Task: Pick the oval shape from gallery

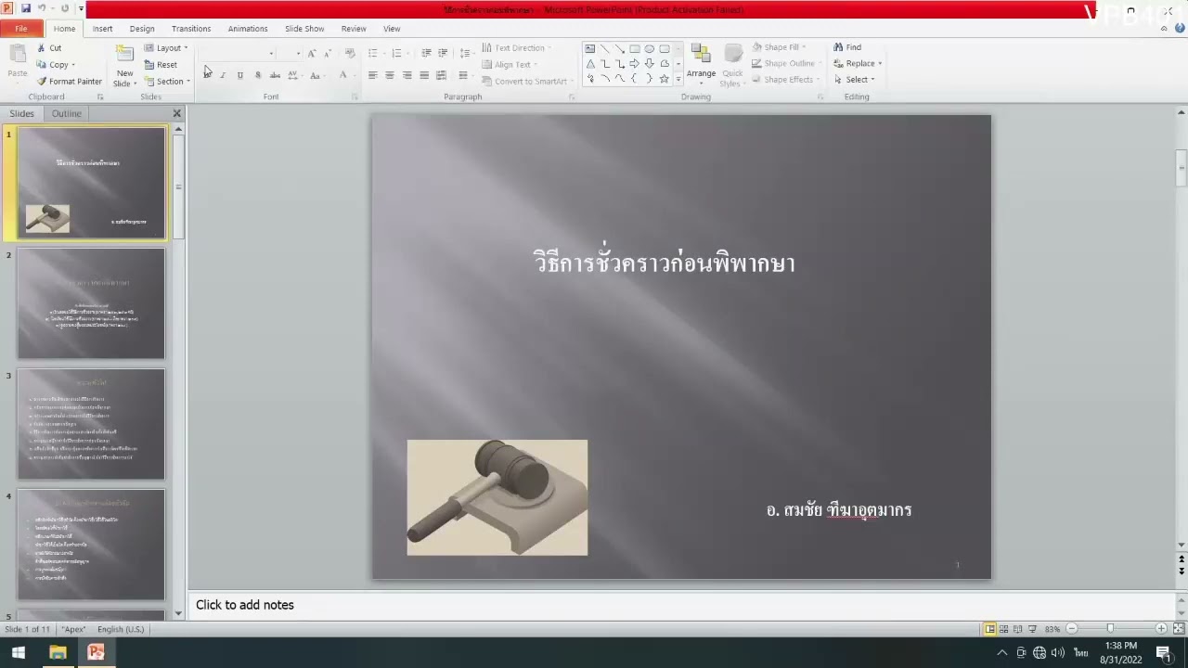Action: pyautogui.click(x=650, y=49)
